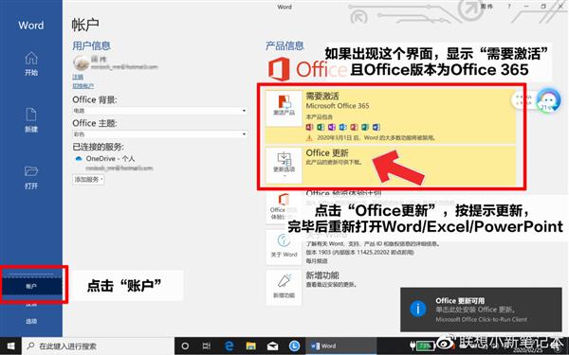
Task: Select the 选项 options item in sidebar
Action: pos(31,321)
